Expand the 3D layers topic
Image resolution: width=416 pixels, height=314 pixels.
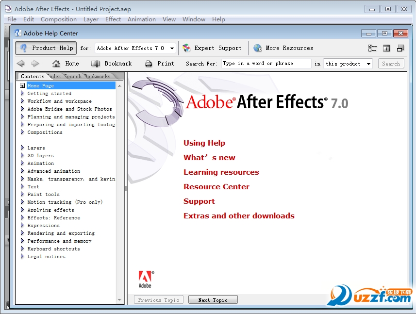coord(22,155)
